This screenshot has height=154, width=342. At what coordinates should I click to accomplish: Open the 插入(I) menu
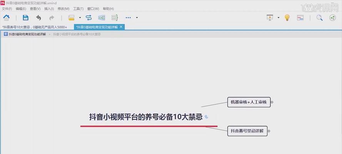pos(49,9)
